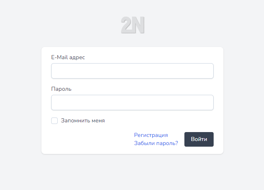Follow the Забыли пароль? link
The width and height of the screenshot is (264, 190).
pos(156,143)
